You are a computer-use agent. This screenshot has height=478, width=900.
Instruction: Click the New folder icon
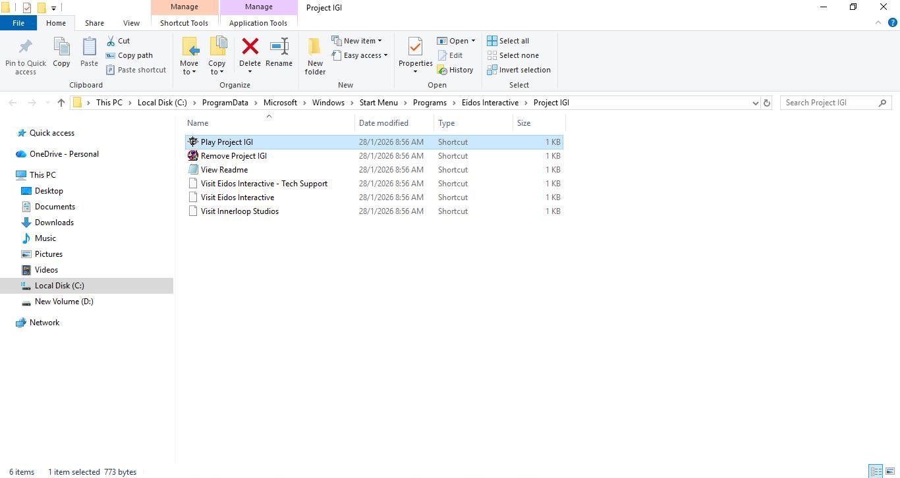tap(315, 47)
